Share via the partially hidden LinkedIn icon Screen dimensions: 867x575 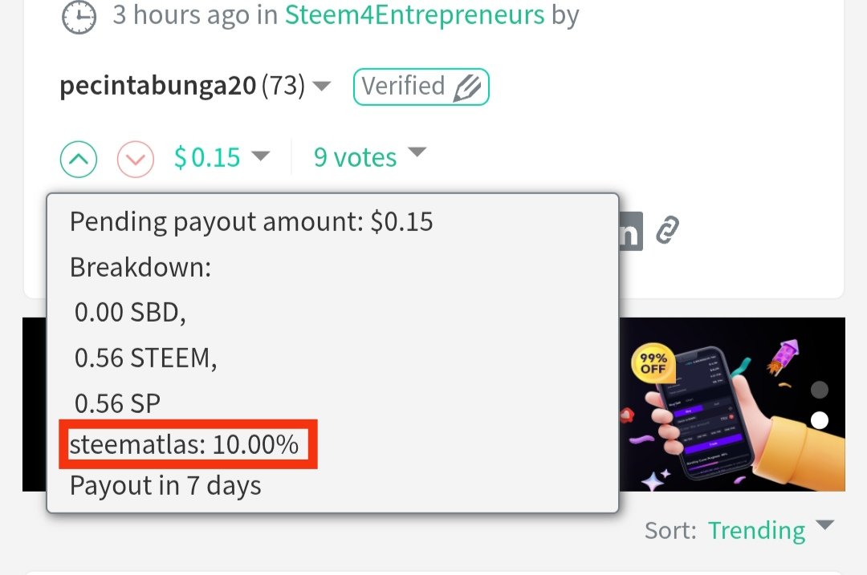pyautogui.click(x=631, y=231)
